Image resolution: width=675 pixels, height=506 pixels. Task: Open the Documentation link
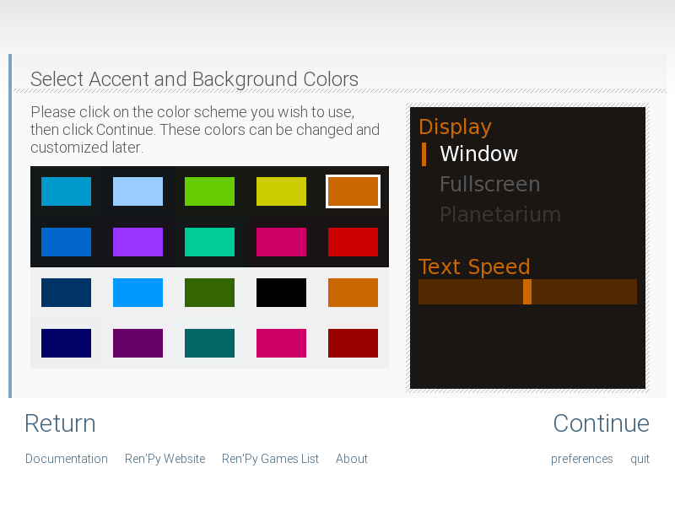(x=67, y=459)
